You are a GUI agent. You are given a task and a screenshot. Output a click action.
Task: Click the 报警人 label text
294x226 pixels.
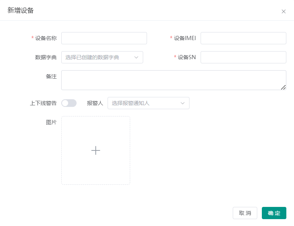95,103
